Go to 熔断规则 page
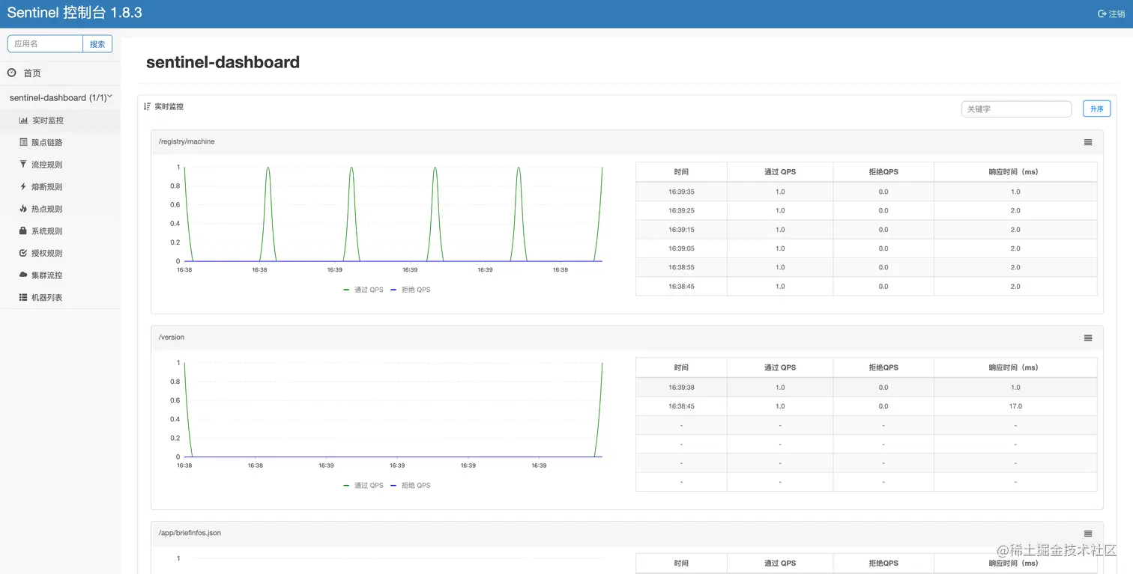The image size is (1133, 574). tap(60, 186)
